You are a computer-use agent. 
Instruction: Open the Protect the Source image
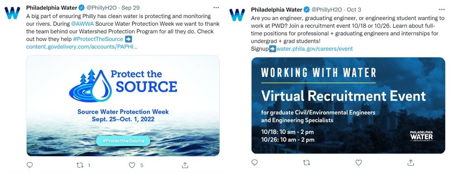[123, 105]
